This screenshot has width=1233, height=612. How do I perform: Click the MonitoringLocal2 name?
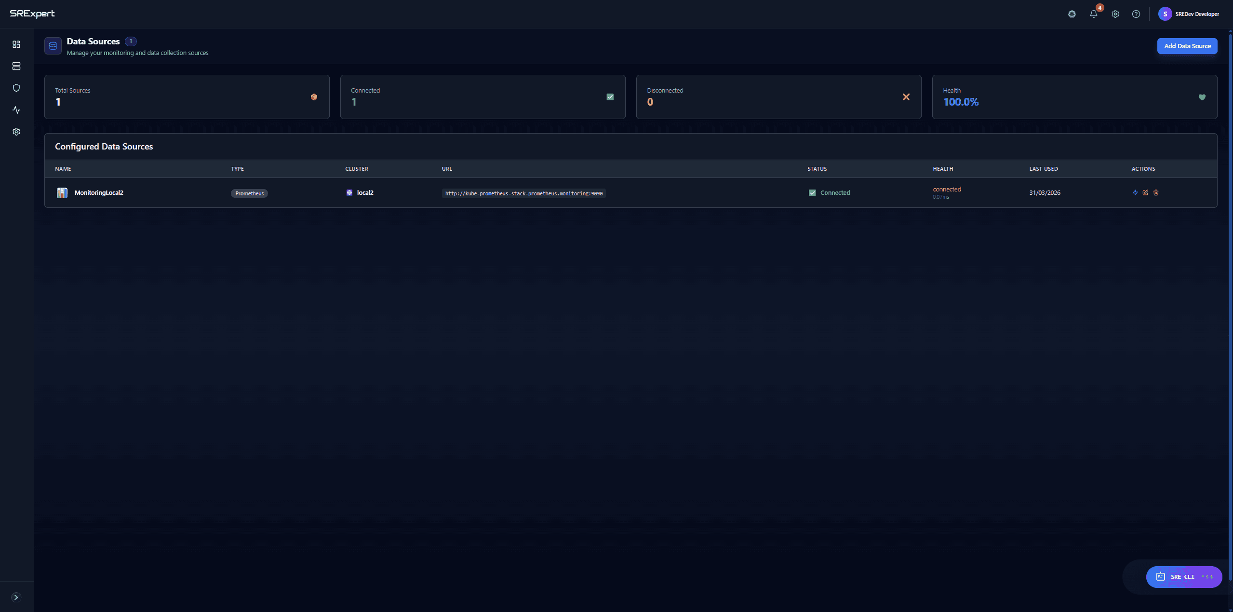tap(99, 192)
